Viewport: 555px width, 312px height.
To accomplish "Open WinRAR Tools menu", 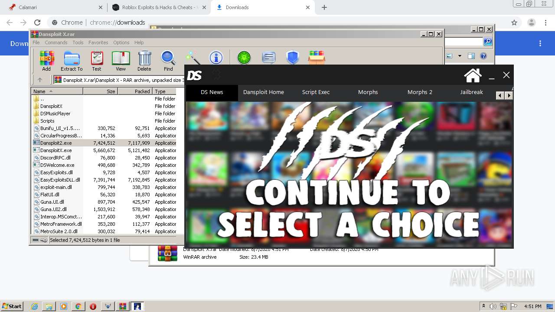I will coord(78,42).
